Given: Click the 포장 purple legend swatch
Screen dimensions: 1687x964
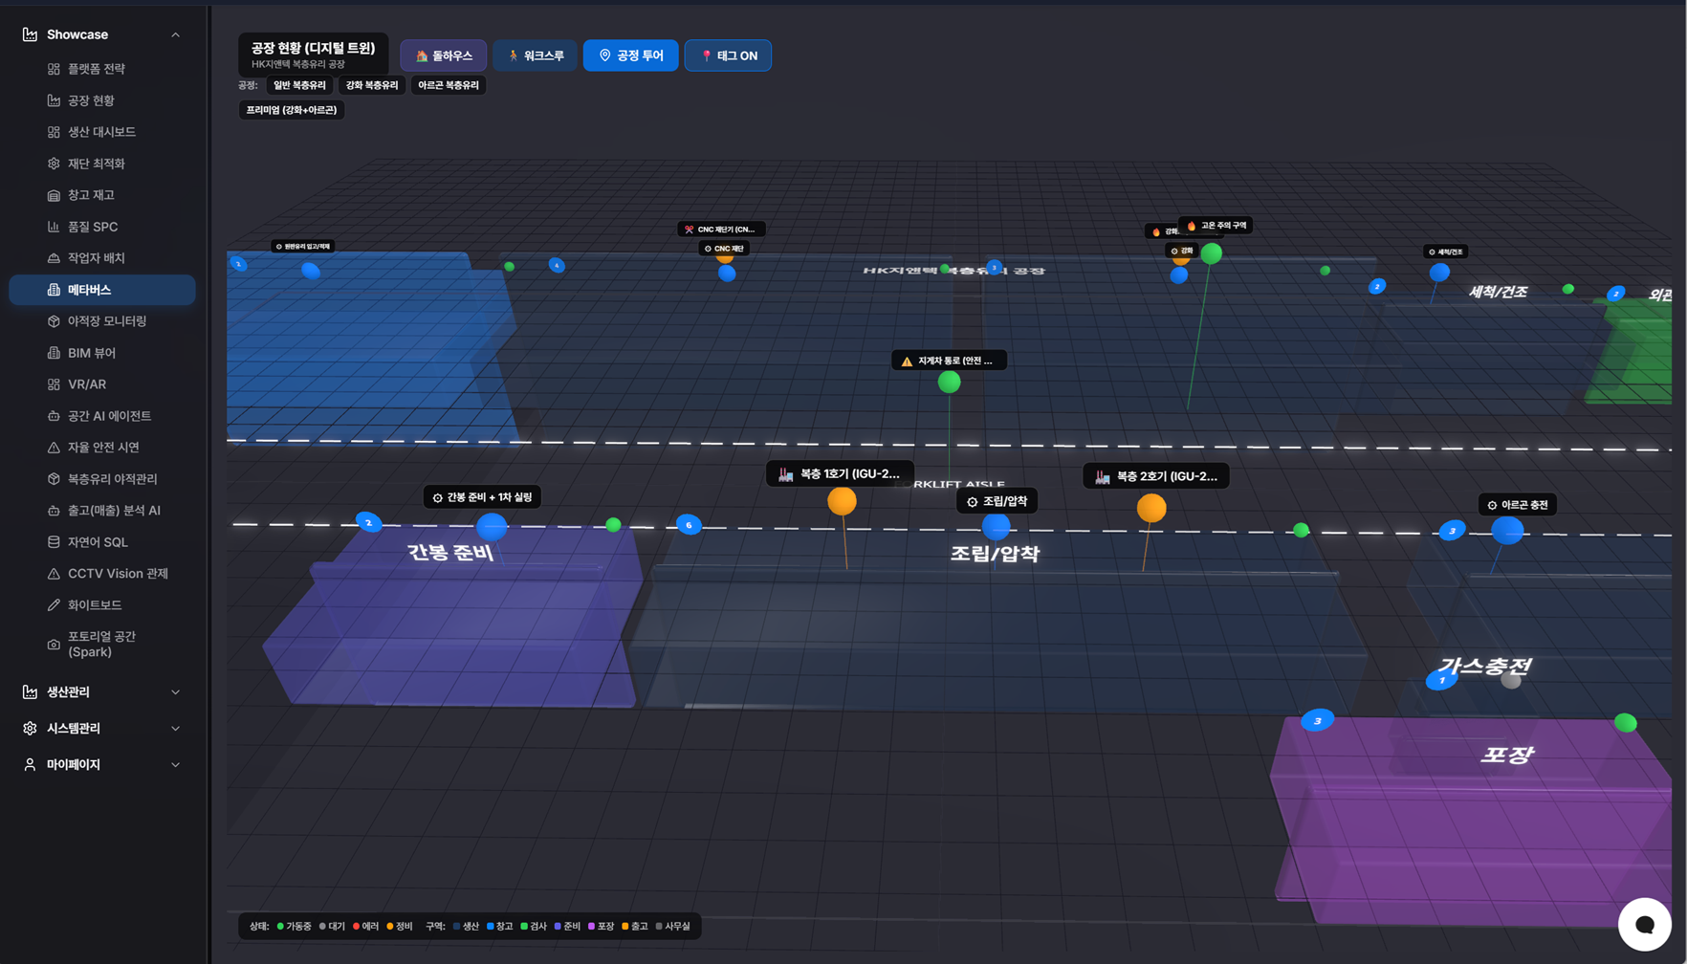Looking at the screenshot, I should tap(592, 926).
